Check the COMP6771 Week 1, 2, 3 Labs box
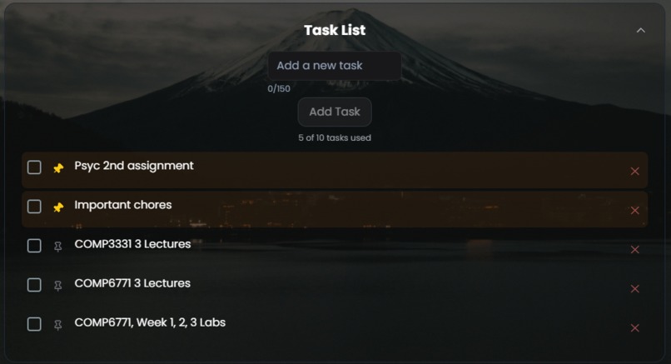Image resolution: width=671 pixels, height=364 pixels. (34, 324)
